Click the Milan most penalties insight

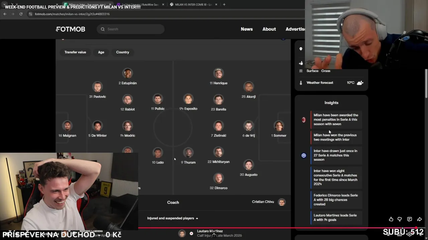click(x=336, y=120)
